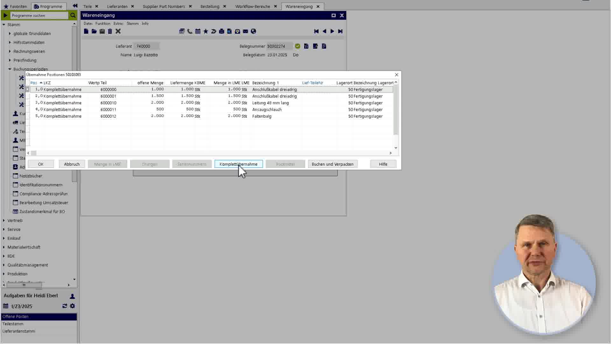Click the open folder icon in Wareneingang toolbar

click(94, 31)
